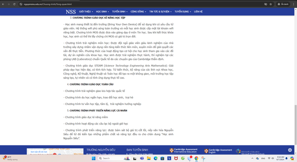
Task: Click the Google map thumbnail in footer
Action: [55, 151]
